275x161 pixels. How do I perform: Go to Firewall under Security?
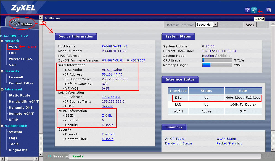pyautogui.click(x=16, y=77)
